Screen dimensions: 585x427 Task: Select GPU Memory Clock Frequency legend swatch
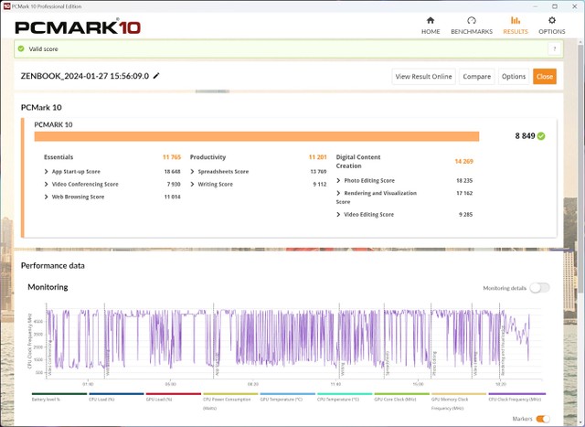[x=459, y=394]
